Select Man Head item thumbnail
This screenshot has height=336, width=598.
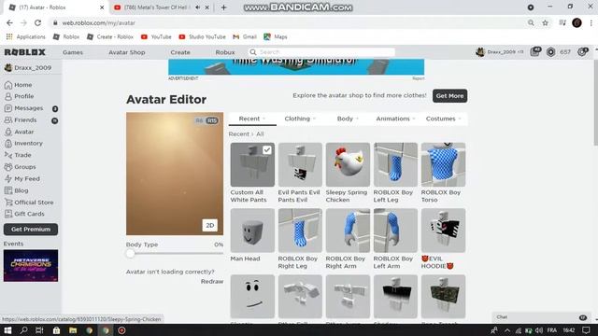[252, 231]
